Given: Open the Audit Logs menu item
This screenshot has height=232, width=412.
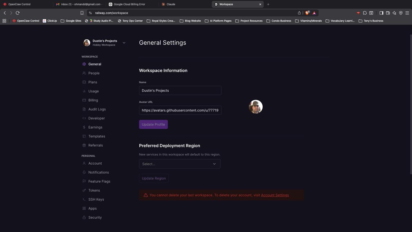Looking at the screenshot, I should point(97,109).
